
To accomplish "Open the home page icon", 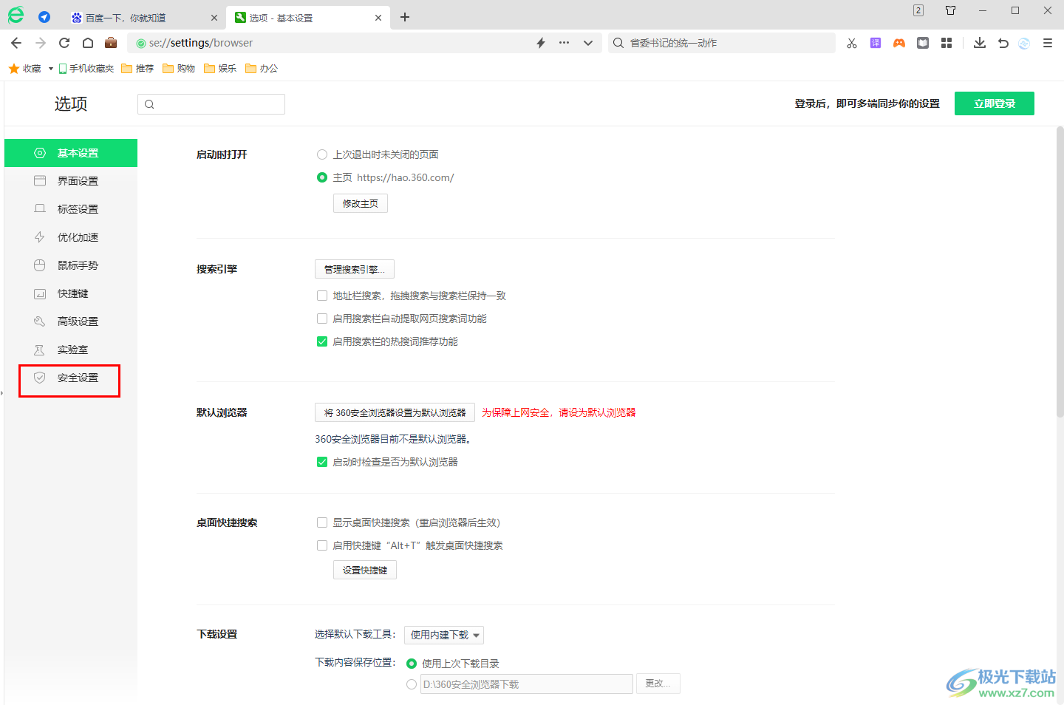I will tap(88, 43).
